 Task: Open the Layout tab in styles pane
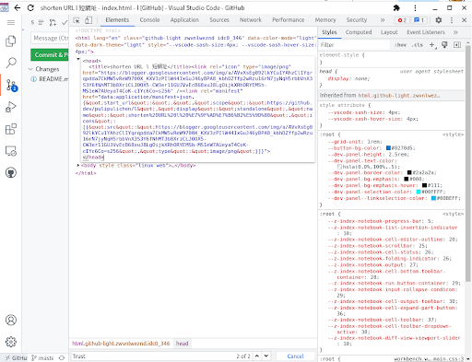[x=389, y=32]
